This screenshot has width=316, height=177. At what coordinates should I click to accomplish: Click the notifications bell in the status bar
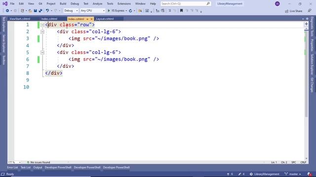310,174
